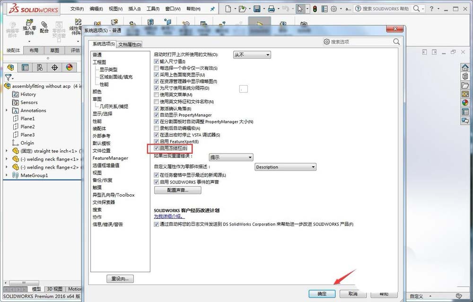Click the Print icon in the toolbar
Viewport: 473px width, 302px height.
(271, 9)
